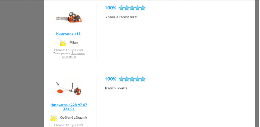Click the fifth star of the brushcutter review
The height and width of the screenshot is (127, 260).
coord(143,79)
